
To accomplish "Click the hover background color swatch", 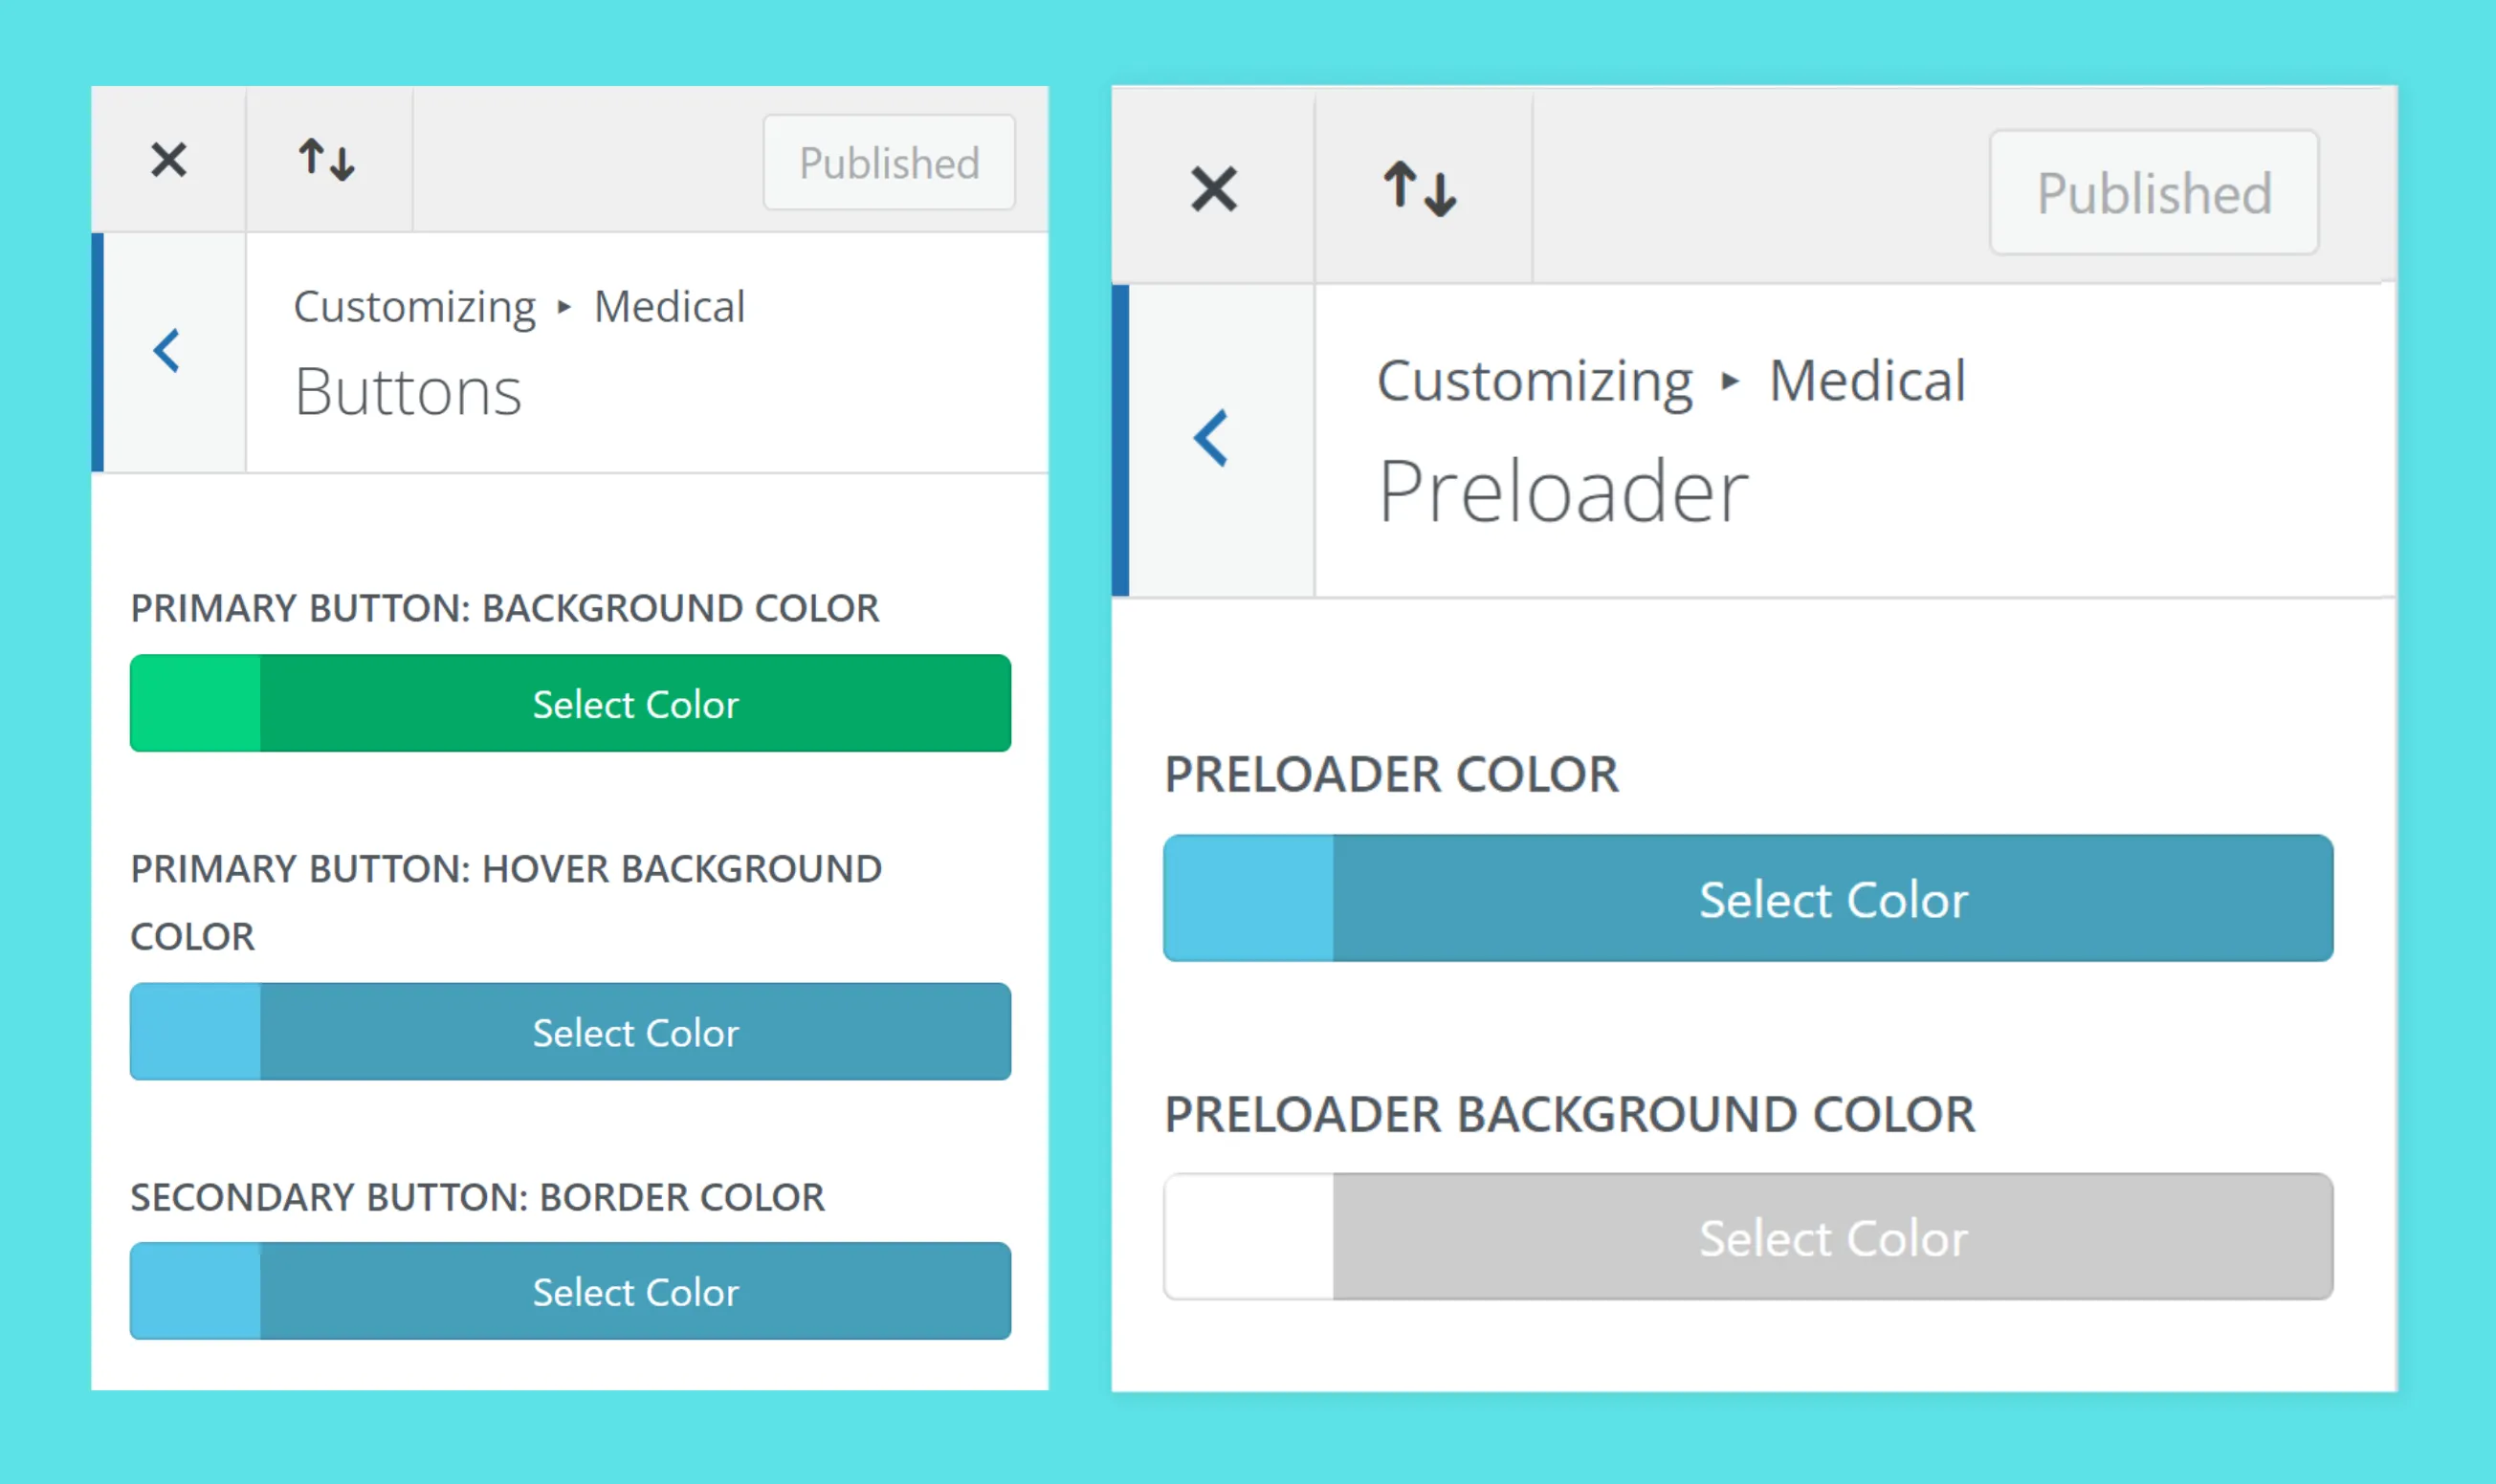I will pos(196,1032).
